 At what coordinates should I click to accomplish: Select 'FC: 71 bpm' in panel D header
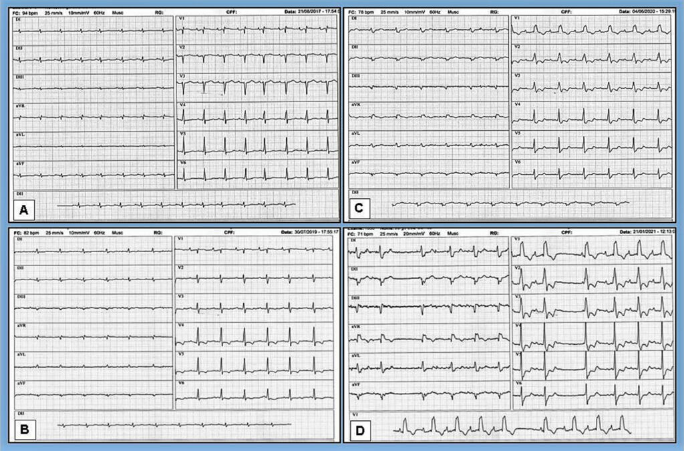pyautogui.click(x=360, y=234)
